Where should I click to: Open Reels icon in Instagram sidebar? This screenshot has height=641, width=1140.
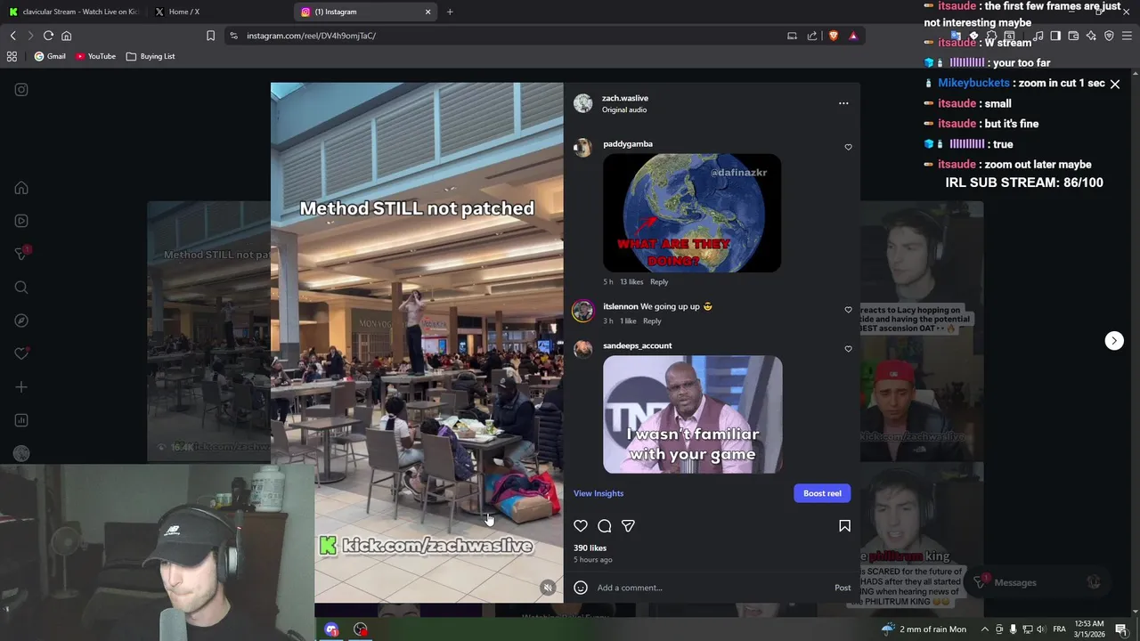point(21,221)
